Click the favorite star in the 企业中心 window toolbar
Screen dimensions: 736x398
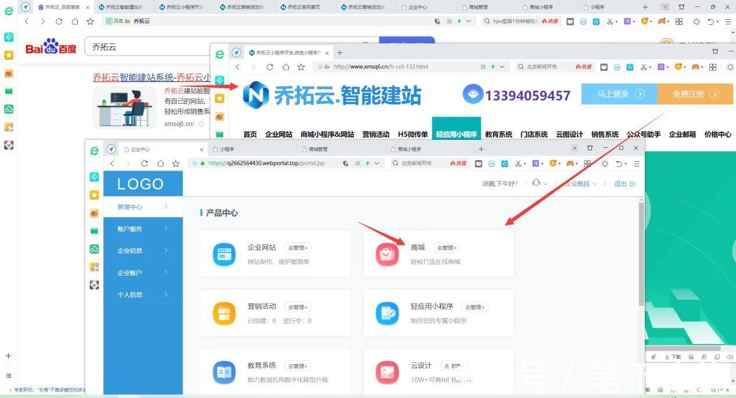coord(175,164)
